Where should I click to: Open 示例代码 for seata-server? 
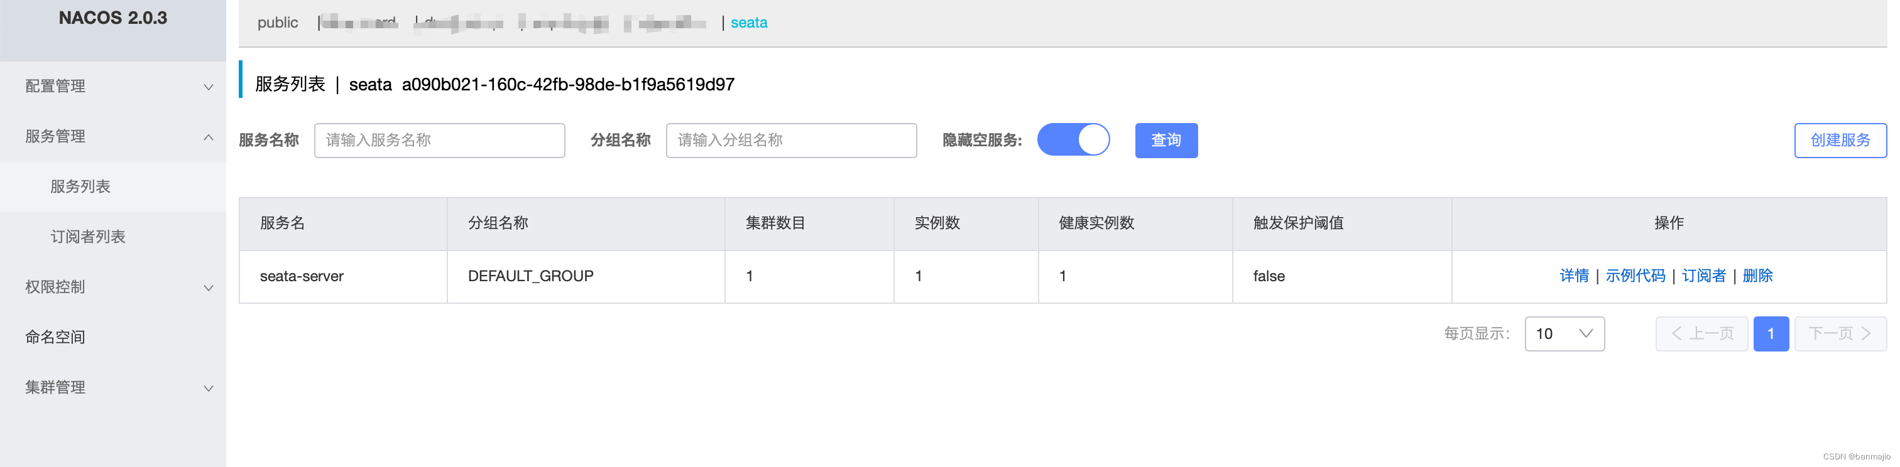click(1635, 276)
